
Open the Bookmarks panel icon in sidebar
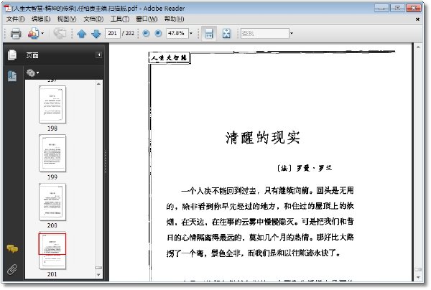click(x=12, y=76)
